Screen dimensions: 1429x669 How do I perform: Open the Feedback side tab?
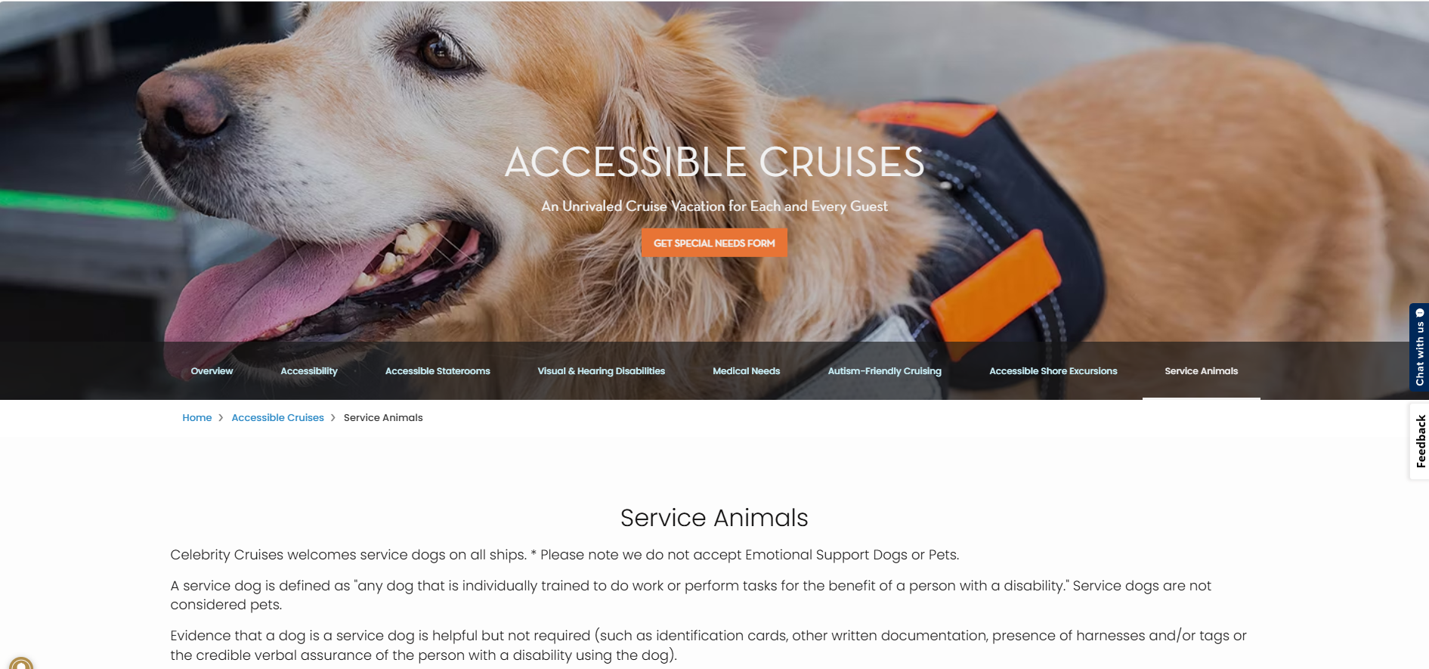point(1419,441)
